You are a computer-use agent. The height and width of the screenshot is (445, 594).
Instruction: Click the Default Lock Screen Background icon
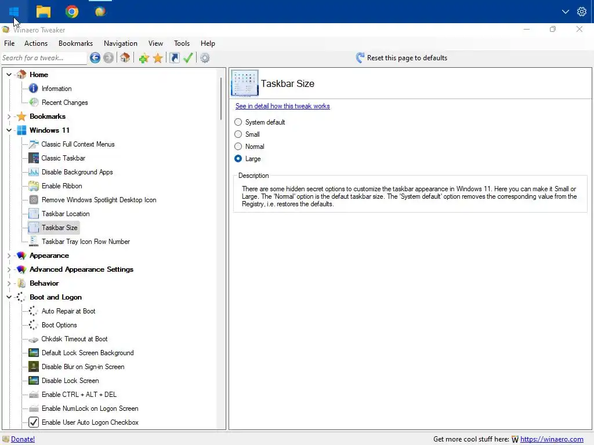(34, 353)
